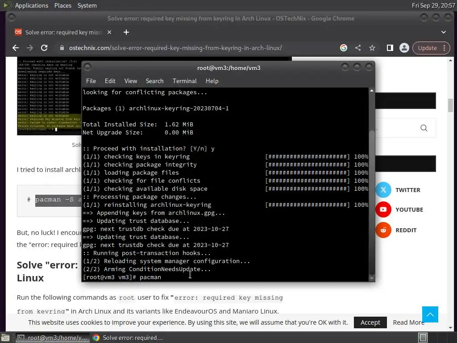Click the terminal scrollbar down arrow
Image resolution: width=457 pixels, height=343 pixels.
372,279
